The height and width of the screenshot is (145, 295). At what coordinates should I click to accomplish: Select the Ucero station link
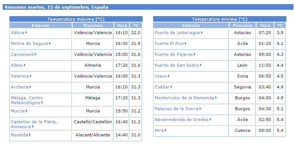coord(161,76)
